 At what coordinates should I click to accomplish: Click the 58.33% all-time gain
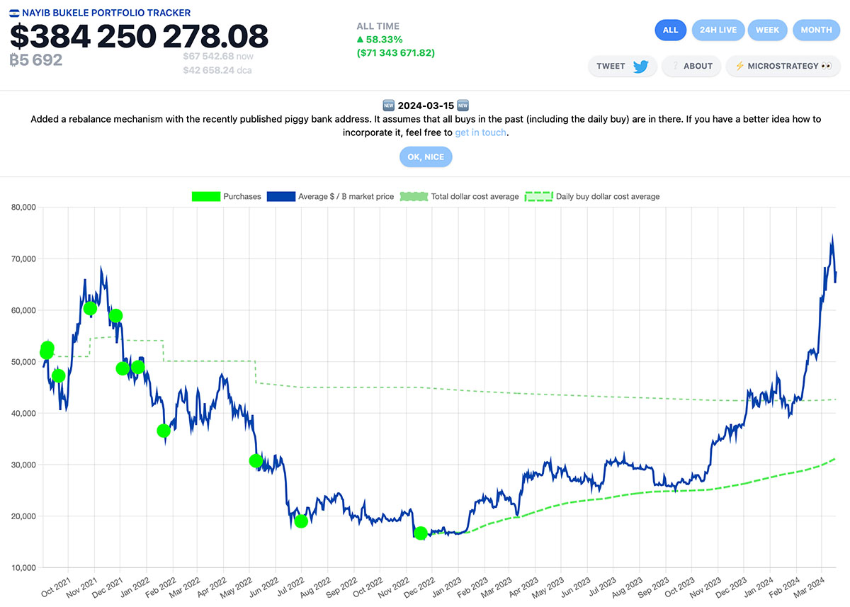point(385,40)
